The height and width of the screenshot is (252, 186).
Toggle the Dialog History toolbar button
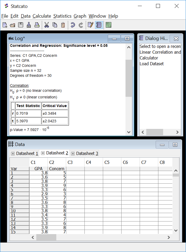point(99,25)
